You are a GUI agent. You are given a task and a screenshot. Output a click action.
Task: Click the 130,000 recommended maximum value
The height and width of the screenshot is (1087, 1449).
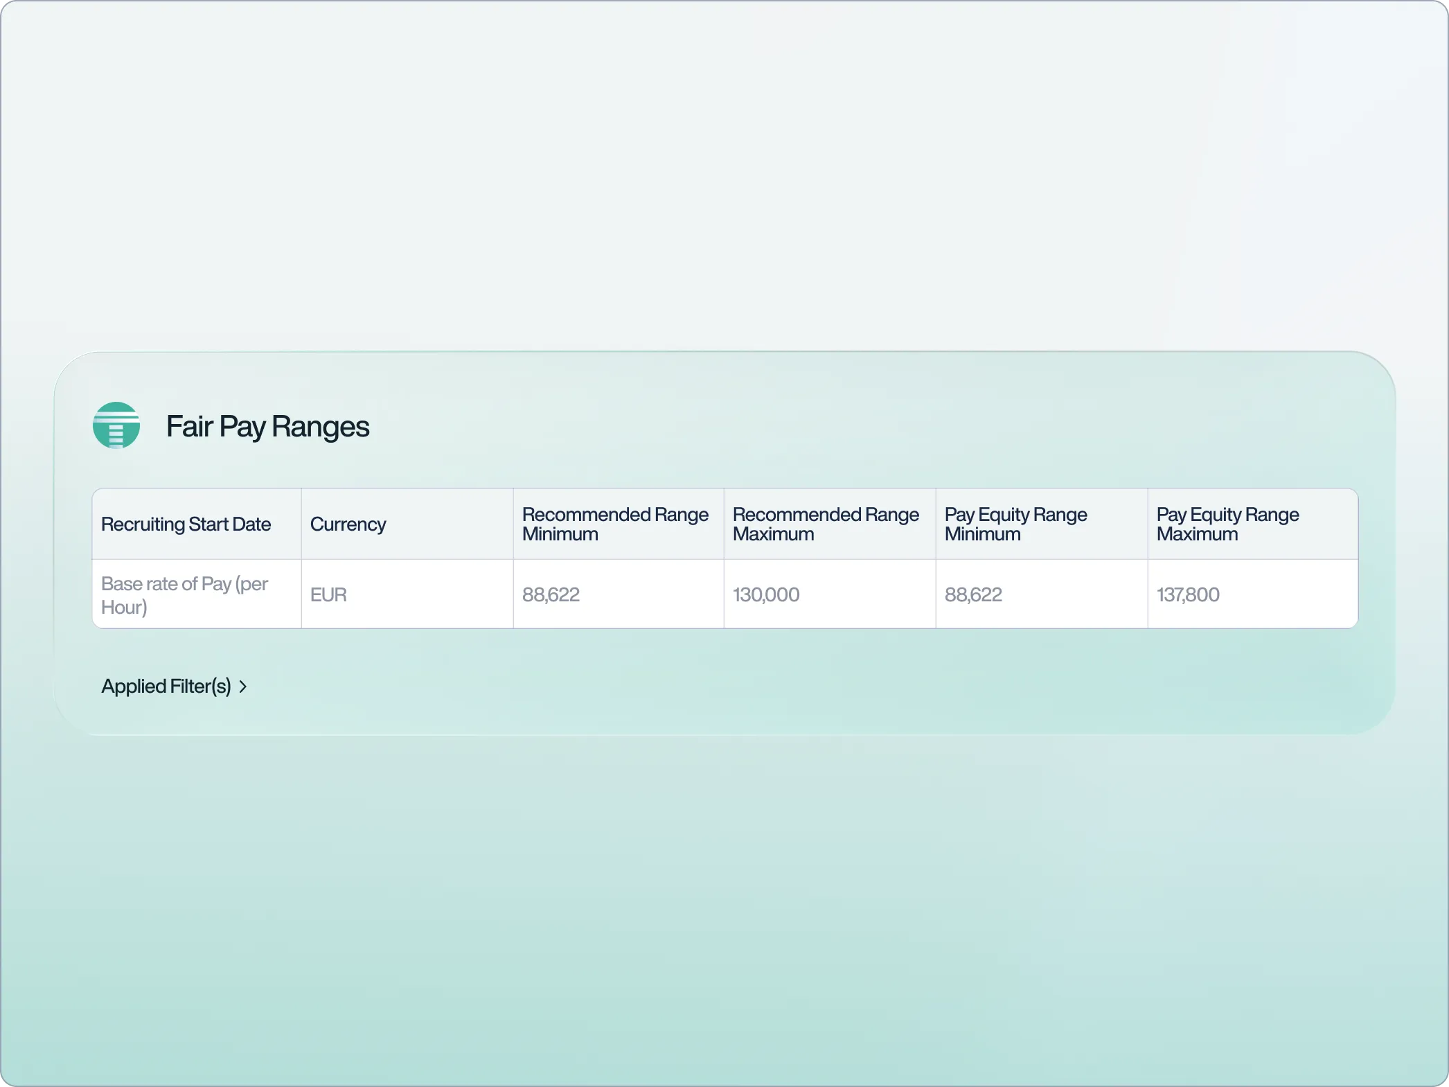point(766,594)
